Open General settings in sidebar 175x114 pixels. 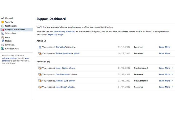tap(9, 18)
